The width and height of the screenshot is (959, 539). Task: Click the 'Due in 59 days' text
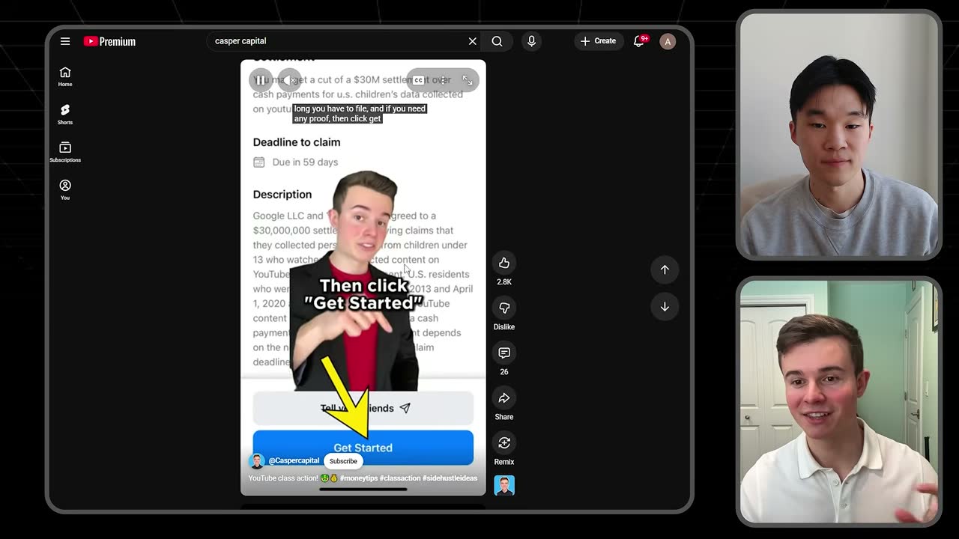click(305, 162)
